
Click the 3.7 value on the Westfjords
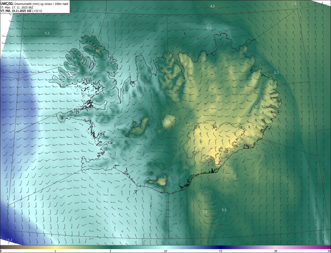[x=98, y=51]
